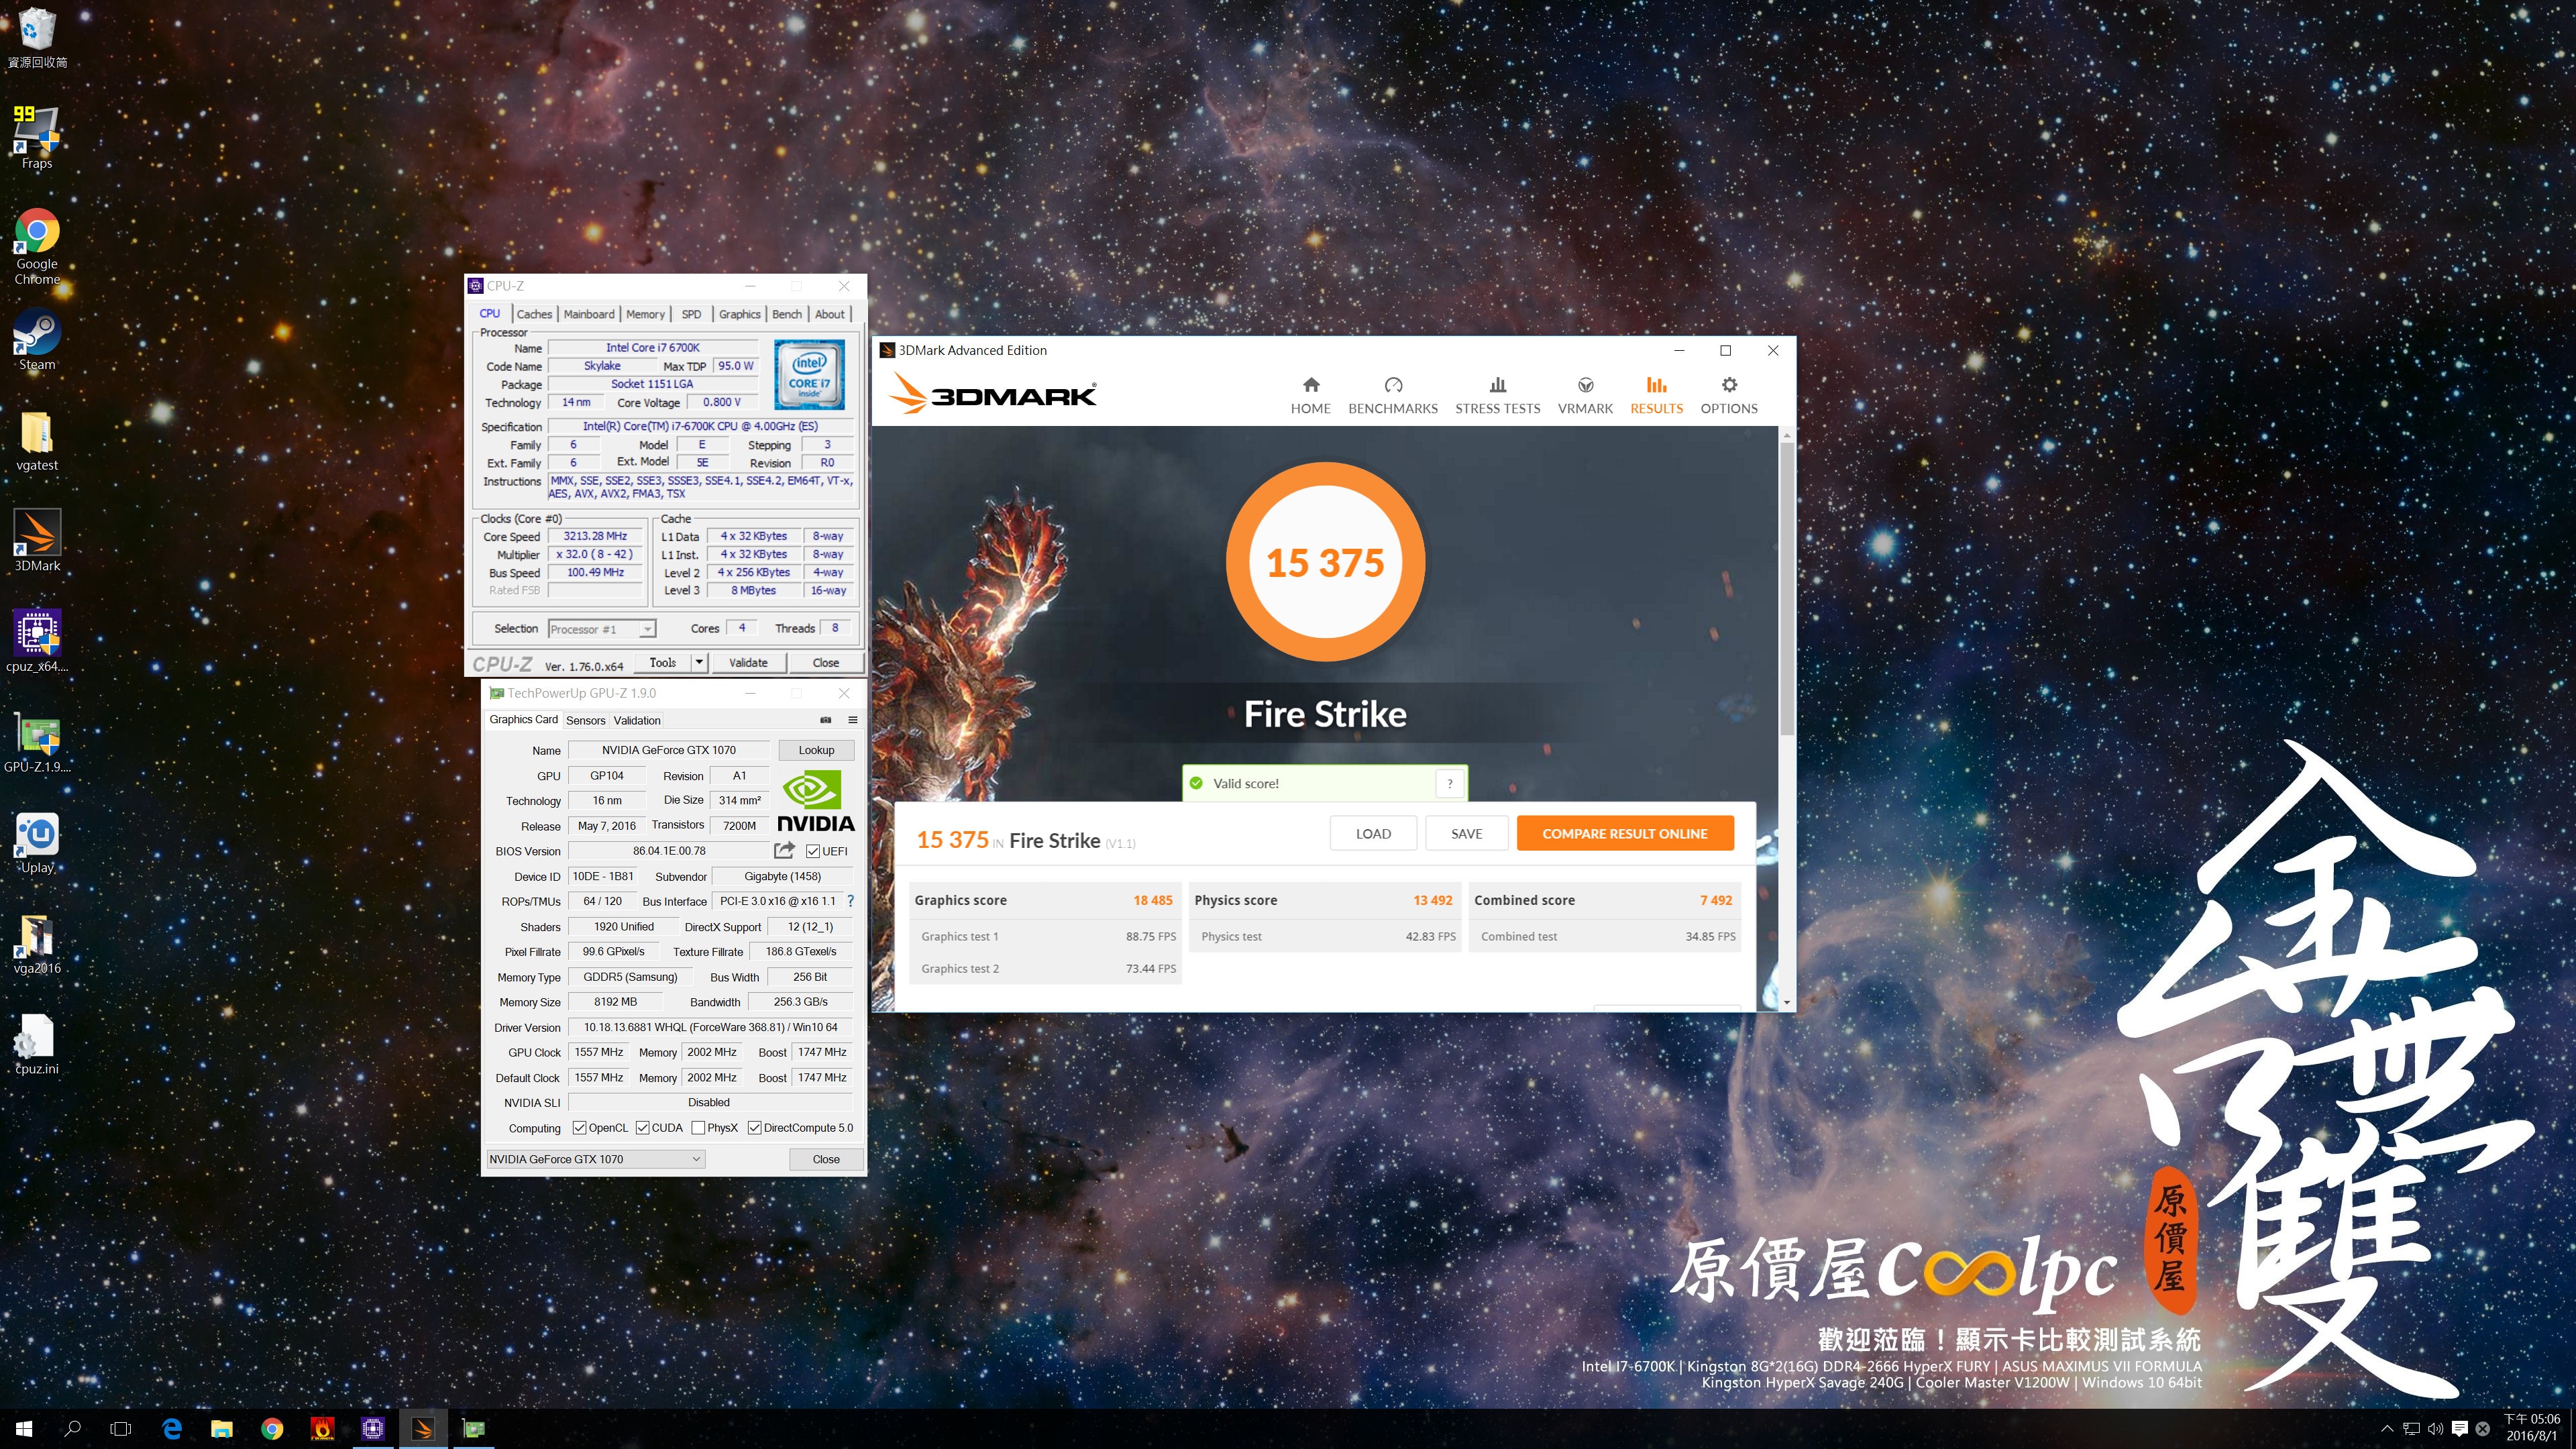
Task: Open the Recycle Bin desktop icon
Action: coord(37,37)
